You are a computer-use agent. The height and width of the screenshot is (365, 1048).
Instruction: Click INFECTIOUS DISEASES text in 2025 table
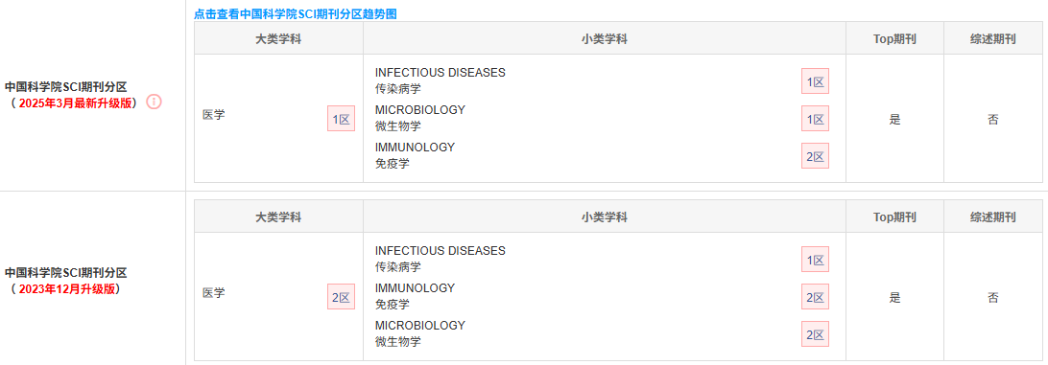441,72
